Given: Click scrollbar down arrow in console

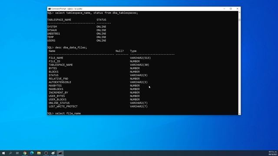Looking at the screenshot, I should click(239, 114).
